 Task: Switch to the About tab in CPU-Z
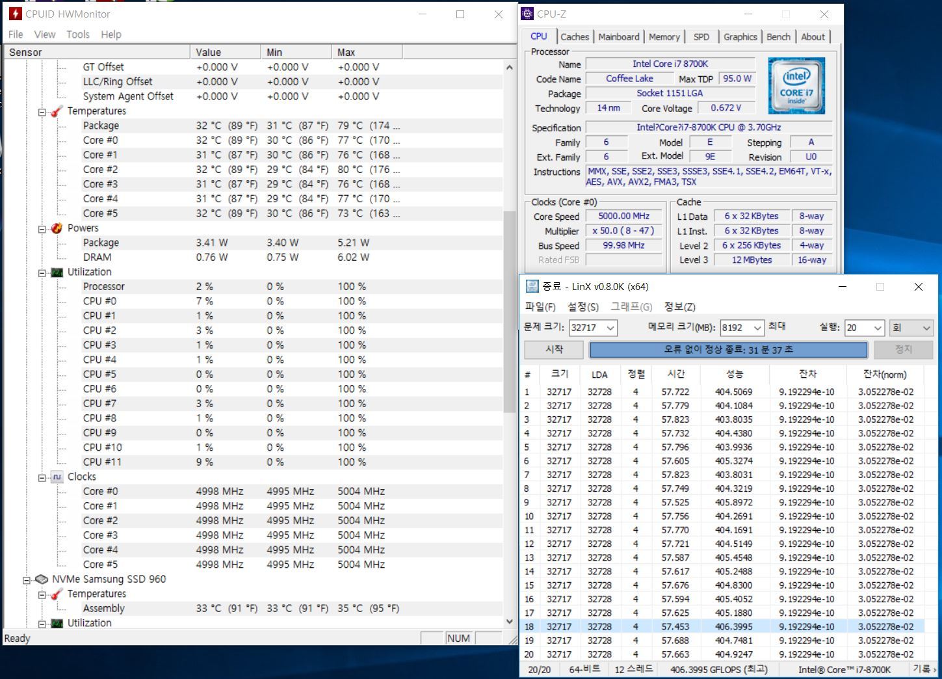coord(813,37)
